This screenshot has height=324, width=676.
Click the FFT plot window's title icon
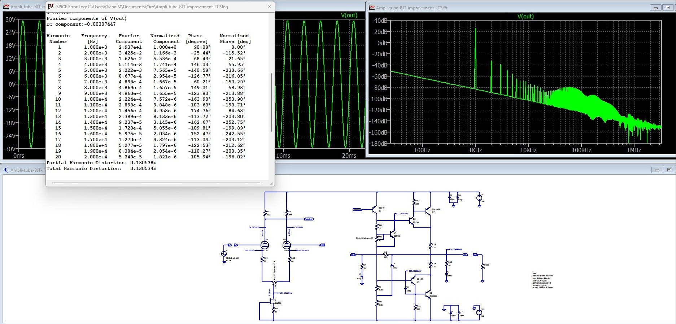372,8
